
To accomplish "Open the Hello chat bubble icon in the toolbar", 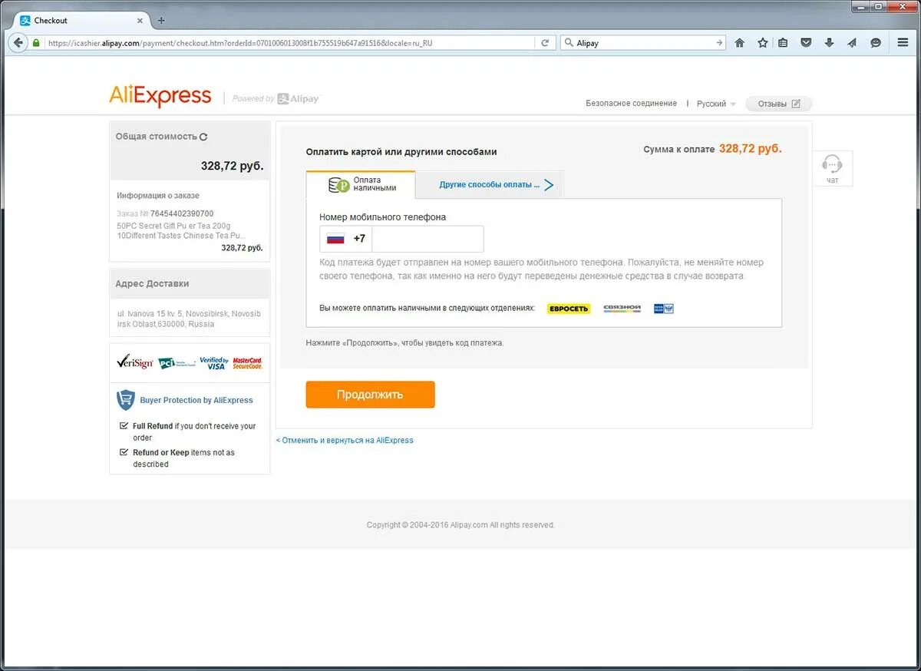I will tap(875, 43).
